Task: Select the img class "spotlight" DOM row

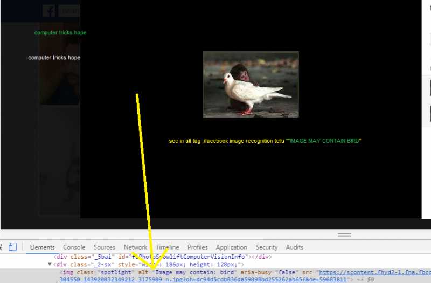Action: pos(215,276)
